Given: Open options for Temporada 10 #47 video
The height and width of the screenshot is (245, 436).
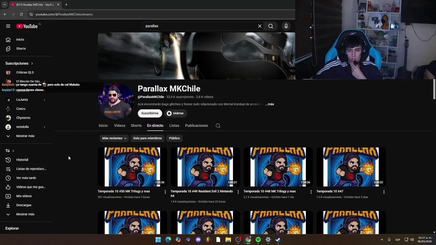Looking at the screenshot, I should tap(384, 192).
